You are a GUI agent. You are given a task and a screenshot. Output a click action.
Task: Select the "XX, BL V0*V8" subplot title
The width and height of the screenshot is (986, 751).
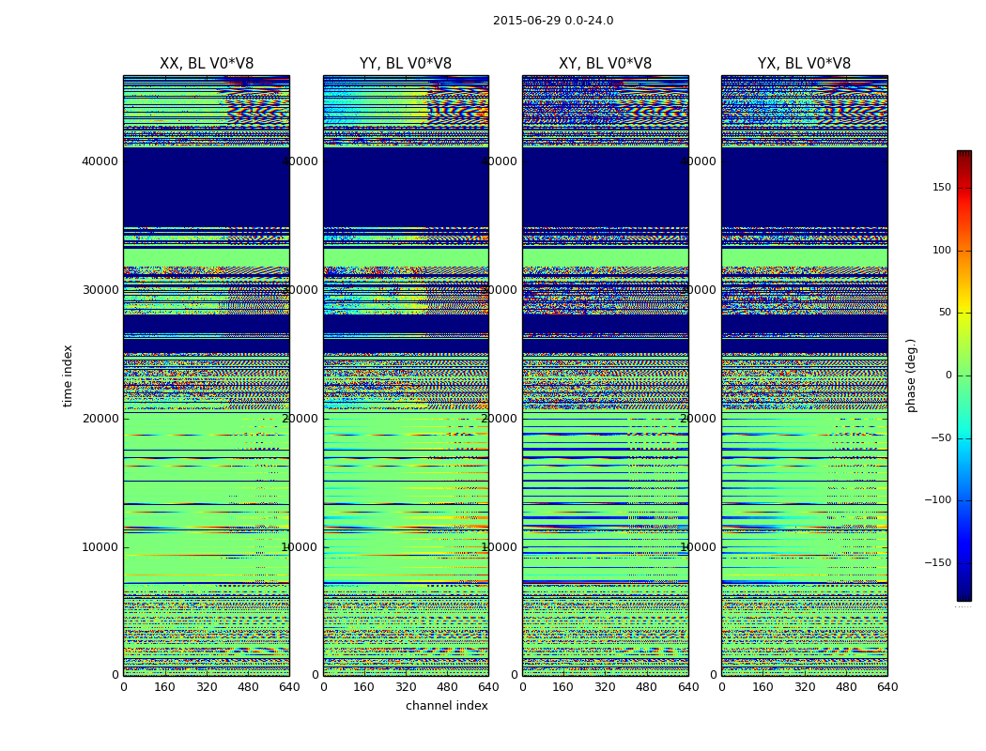coord(206,64)
